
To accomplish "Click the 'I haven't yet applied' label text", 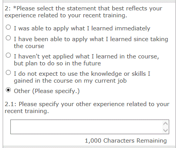I will (87, 60).
